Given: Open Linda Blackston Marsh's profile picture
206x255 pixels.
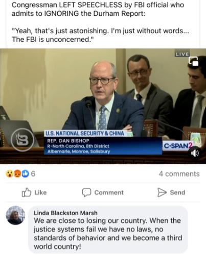Looking at the screenshot, I should coord(15,215).
